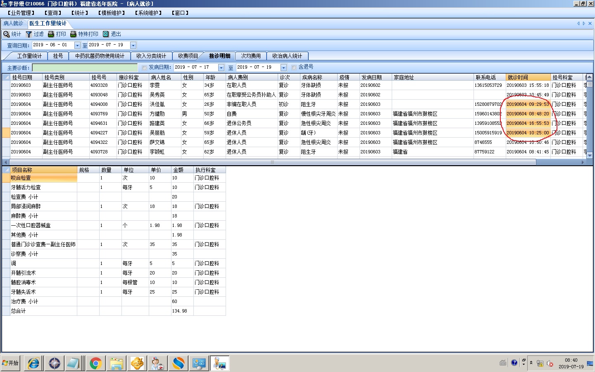Launch Google Chrome from the taskbar
This screenshot has width=595, height=372.
tap(95, 363)
